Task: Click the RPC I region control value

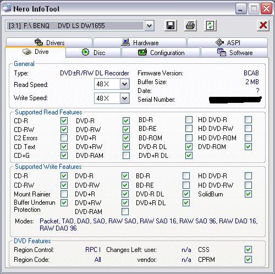Action: pyautogui.click(x=93, y=250)
